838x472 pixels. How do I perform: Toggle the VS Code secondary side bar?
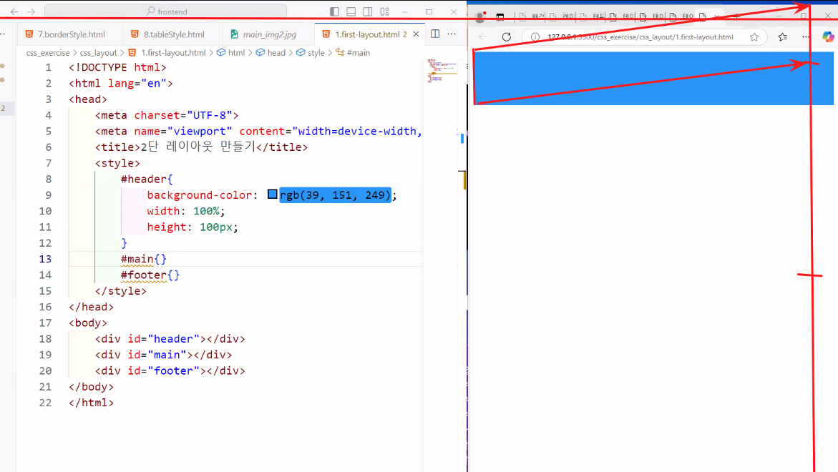click(x=368, y=11)
